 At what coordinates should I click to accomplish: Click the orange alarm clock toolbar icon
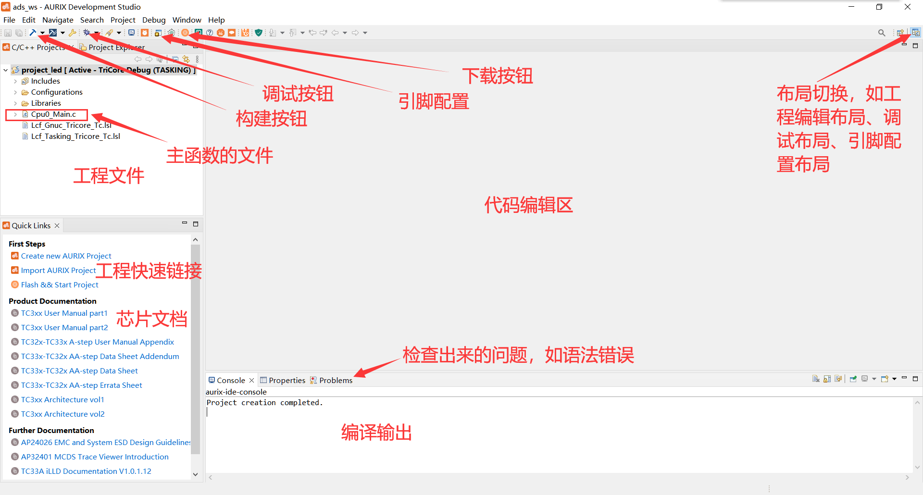(145, 33)
